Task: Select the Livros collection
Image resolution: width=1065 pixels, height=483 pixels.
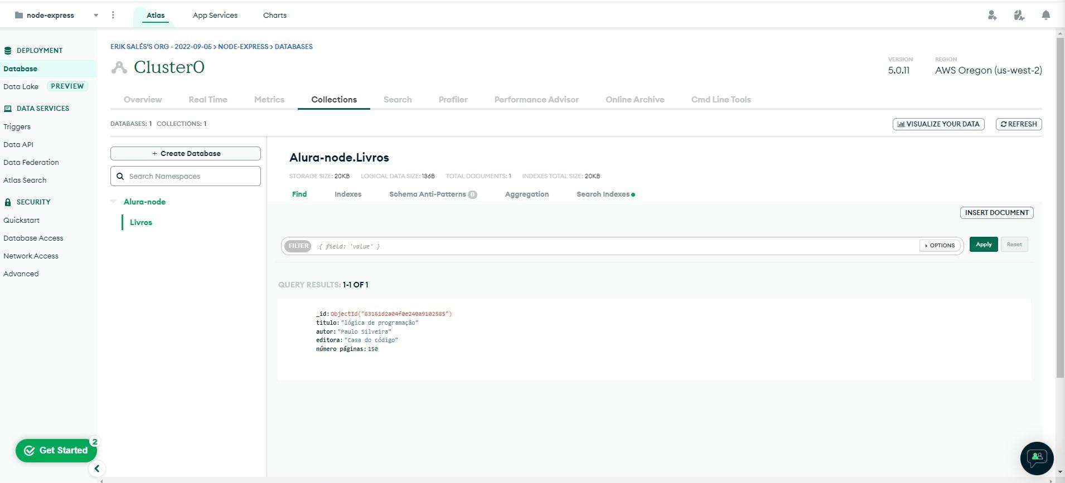Action: [141, 222]
